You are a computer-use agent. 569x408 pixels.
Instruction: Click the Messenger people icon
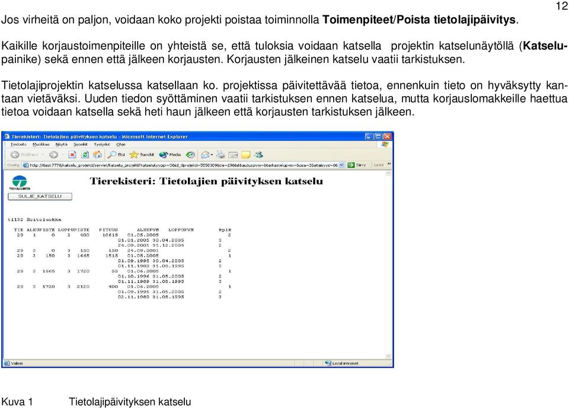point(258,155)
